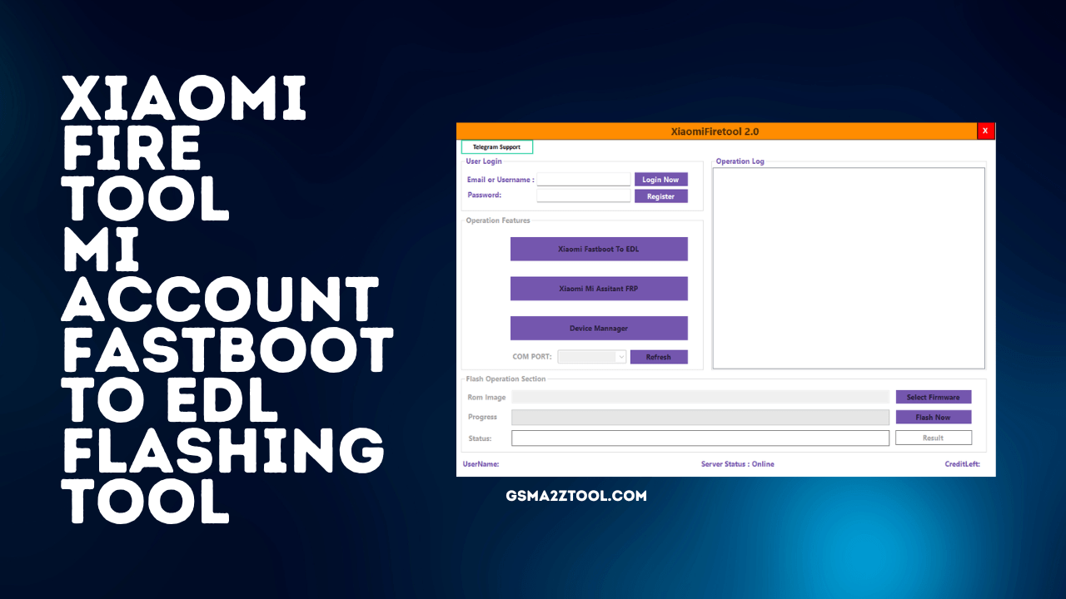Image resolution: width=1066 pixels, height=599 pixels.
Task: Close XiaomiFiretool with the red X
Action: click(x=985, y=131)
